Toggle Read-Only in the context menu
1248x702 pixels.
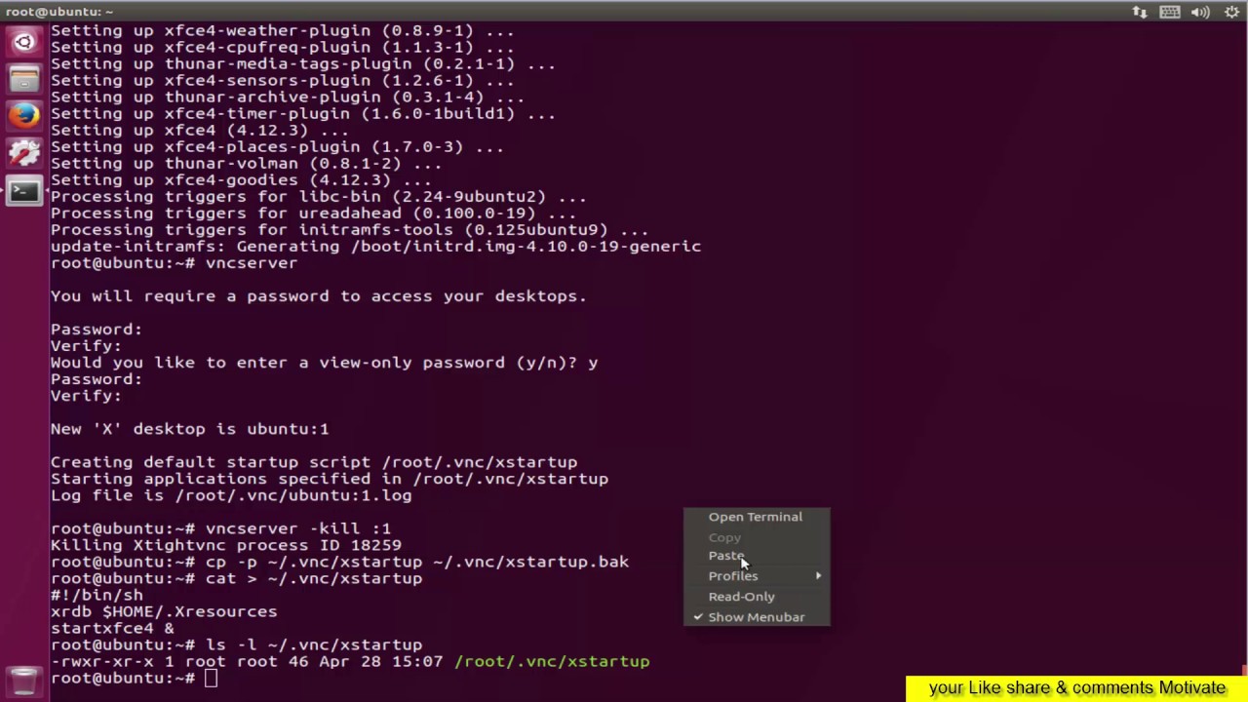(x=756, y=597)
